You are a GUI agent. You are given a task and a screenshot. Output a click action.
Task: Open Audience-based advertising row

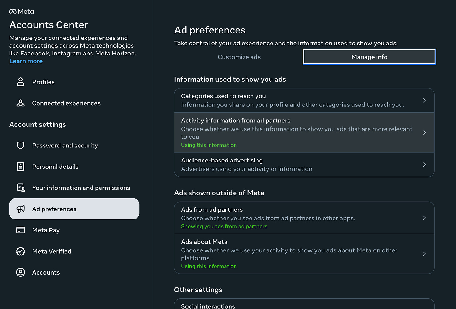[x=304, y=165]
